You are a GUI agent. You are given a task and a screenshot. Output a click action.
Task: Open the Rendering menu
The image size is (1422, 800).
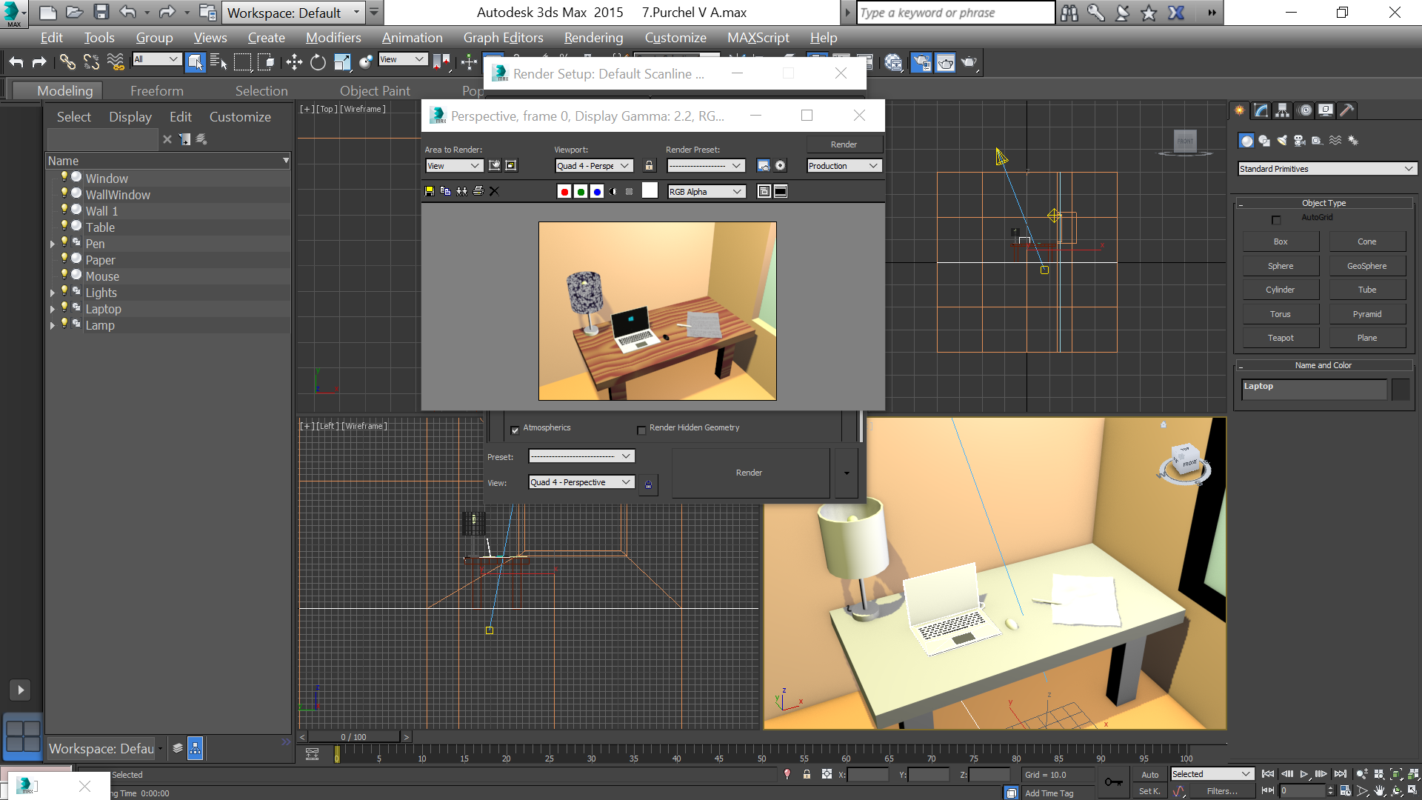593,38
